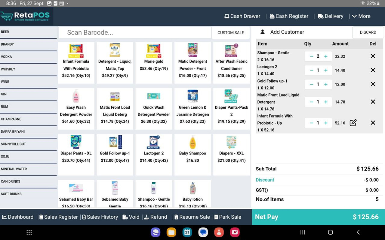Select the MINERAL WATER category
385x240 pixels.
coord(28,169)
